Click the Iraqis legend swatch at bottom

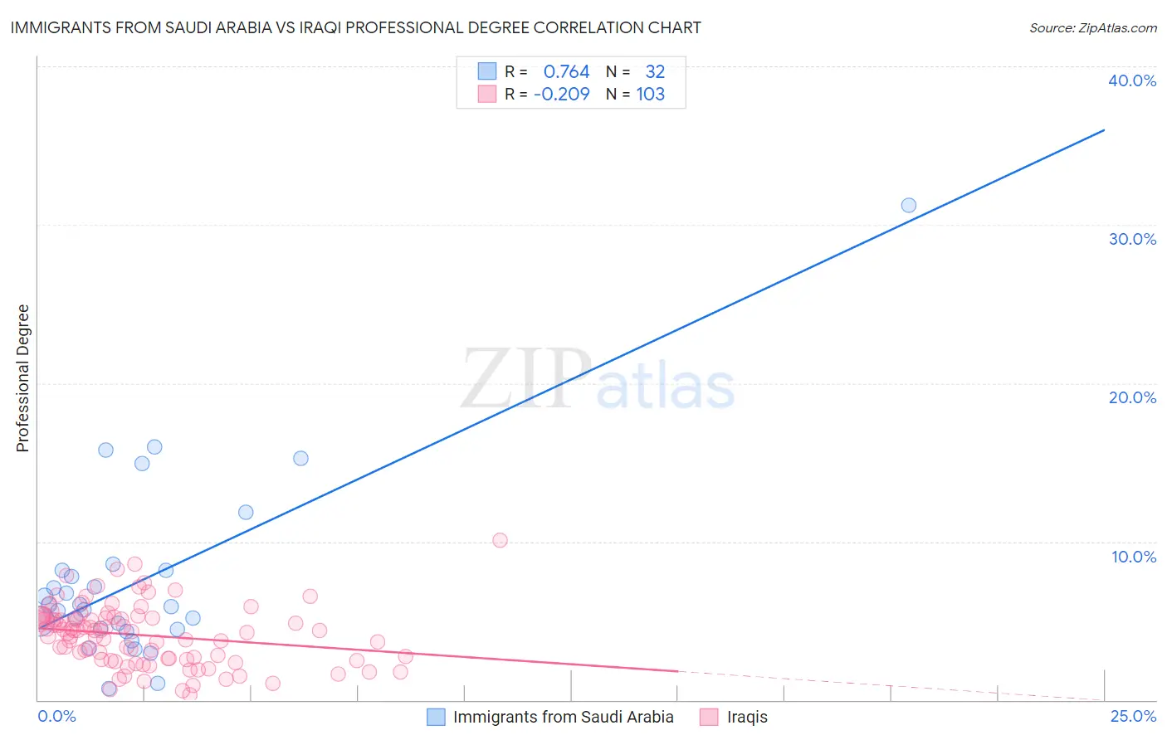coord(709,717)
